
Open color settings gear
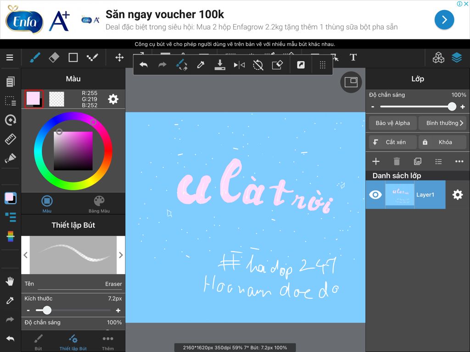(x=113, y=99)
